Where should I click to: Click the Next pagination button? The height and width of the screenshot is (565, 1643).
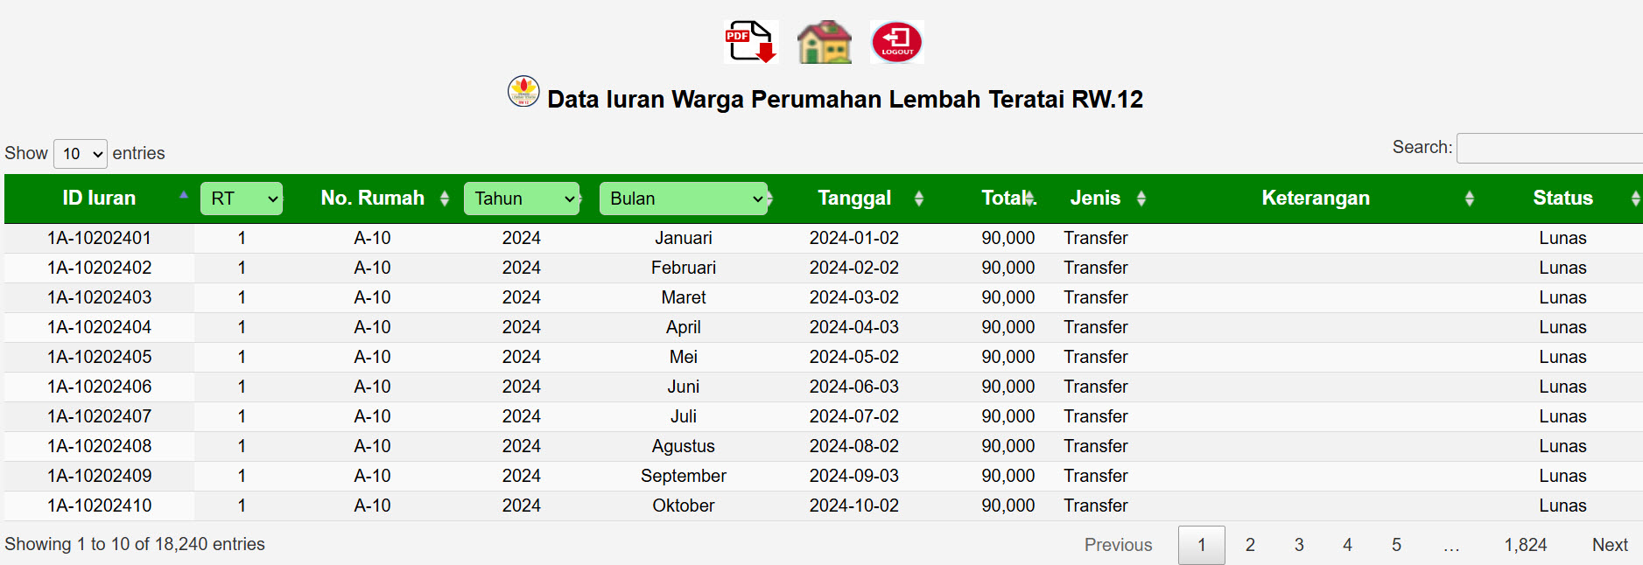tap(1609, 545)
